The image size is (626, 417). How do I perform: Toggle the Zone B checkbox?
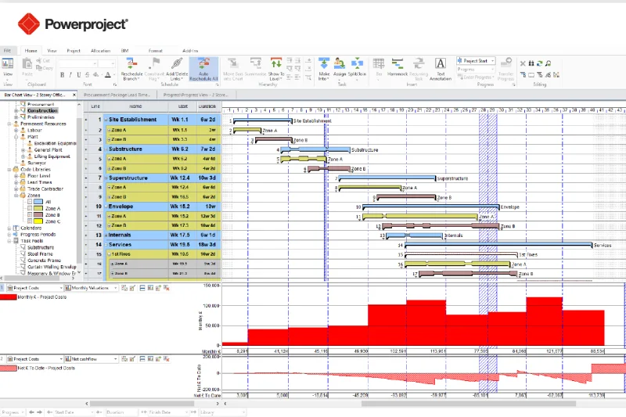30,214
